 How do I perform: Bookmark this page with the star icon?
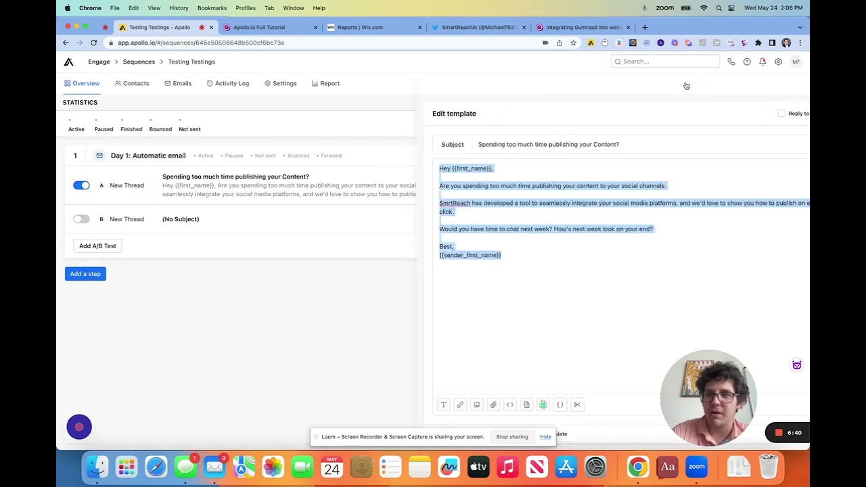click(573, 43)
